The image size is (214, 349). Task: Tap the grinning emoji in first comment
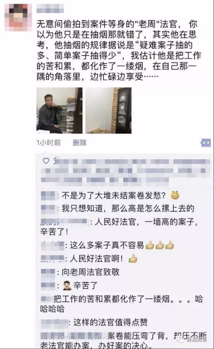coord(175,195)
